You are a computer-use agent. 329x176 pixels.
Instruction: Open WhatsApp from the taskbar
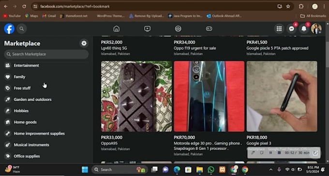click(211, 170)
